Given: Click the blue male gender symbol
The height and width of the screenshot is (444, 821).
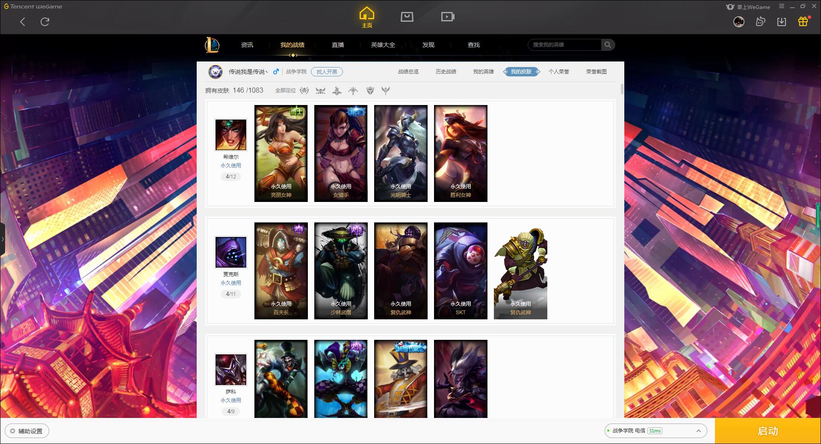Looking at the screenshot, I should pyautogui.click(x=276, y=72).
